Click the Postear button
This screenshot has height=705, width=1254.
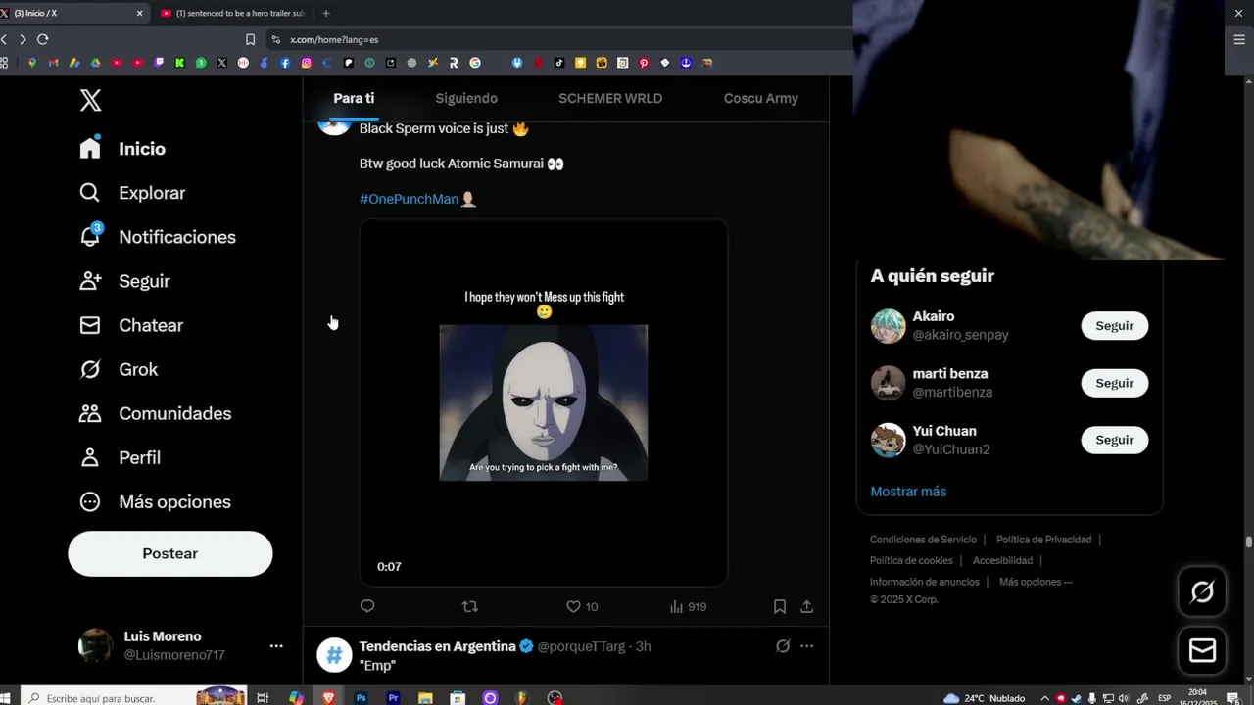(x=170, y=553)
